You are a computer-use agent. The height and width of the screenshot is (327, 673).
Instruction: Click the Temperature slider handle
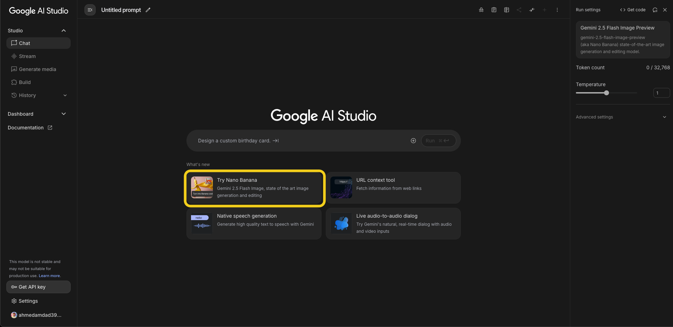pyautogui.click(x=607, y=93)
